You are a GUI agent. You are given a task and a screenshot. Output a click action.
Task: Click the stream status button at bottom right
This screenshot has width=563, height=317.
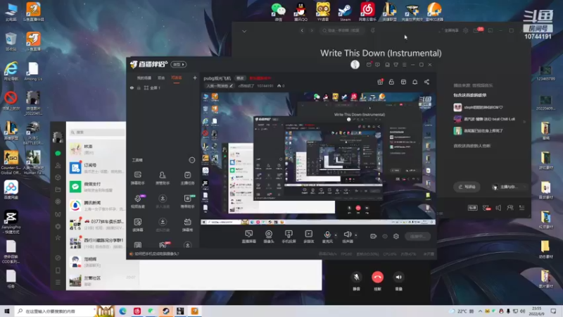tap(417, 236)
